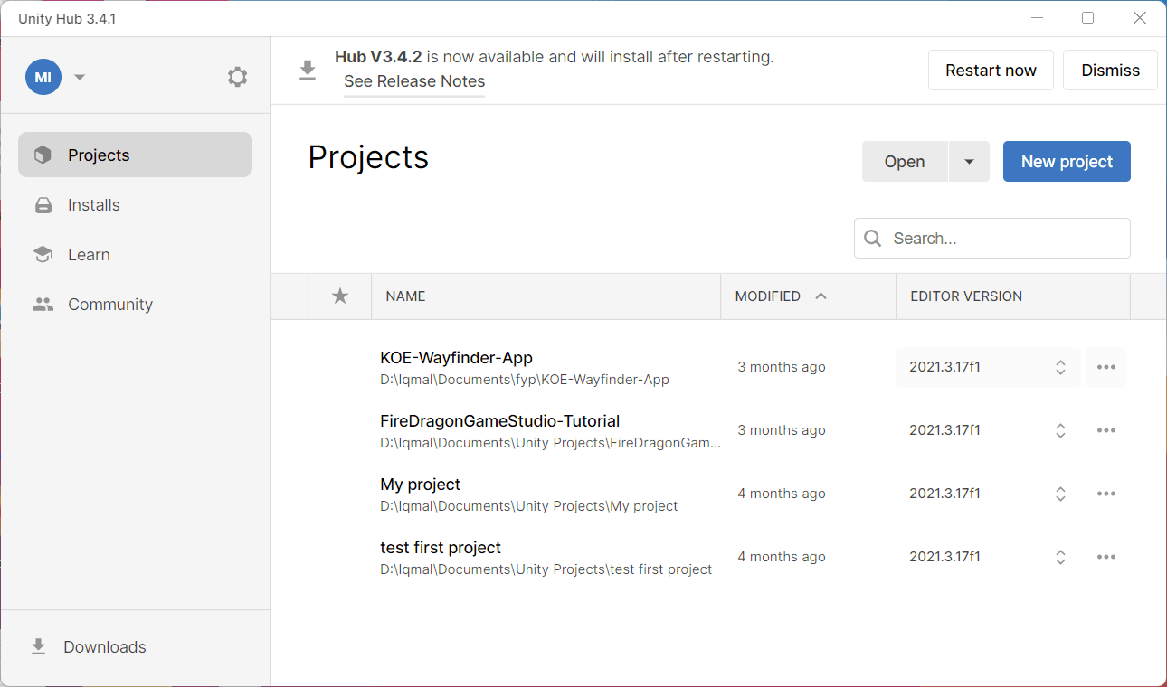Open See Release Notes link

click(414, 81)
